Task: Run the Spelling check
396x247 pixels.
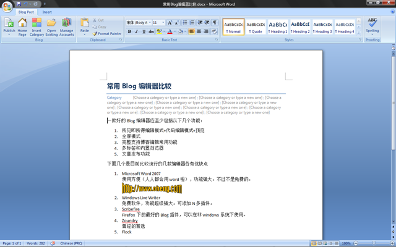Action: (372, 25)
